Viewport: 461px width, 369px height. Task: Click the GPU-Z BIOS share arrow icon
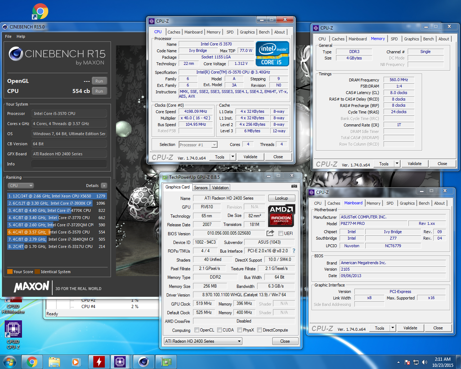click(x=270, y=233)
